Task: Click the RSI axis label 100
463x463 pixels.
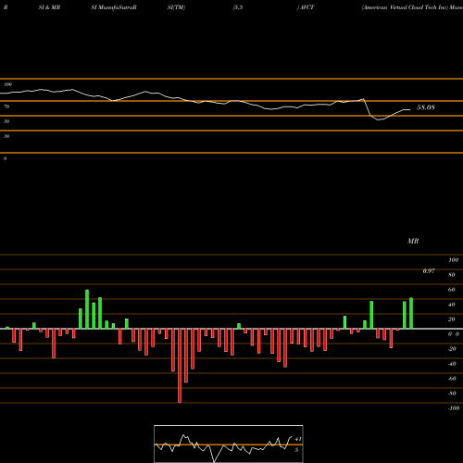Action: tap(8, 84)
